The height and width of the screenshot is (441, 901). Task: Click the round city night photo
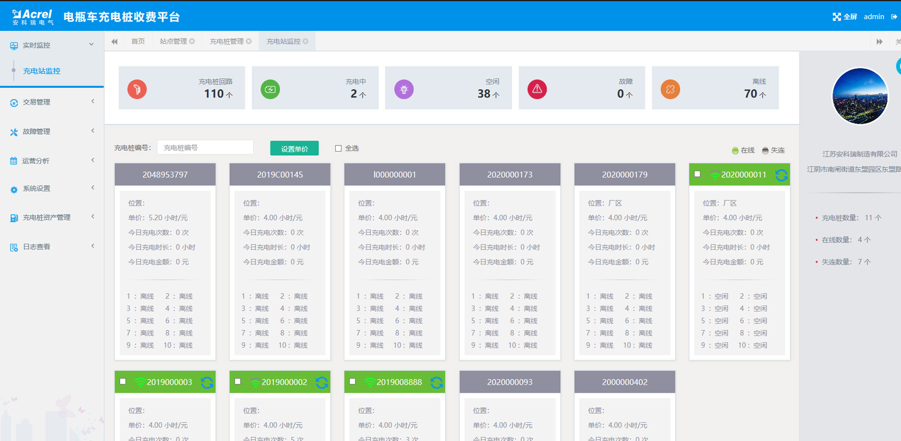860,96
